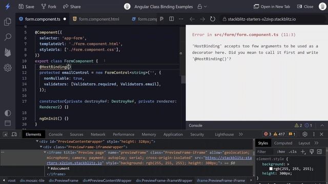Click the DevTools warning count 417

pyautogui.click(x=279, y=134)
